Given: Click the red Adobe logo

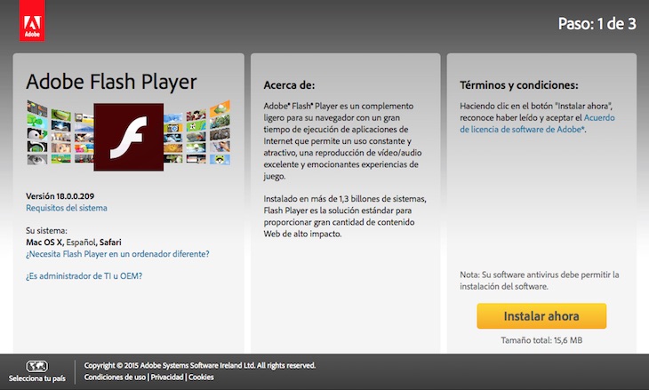Looking at the screenshot, I should coord(32,20).
